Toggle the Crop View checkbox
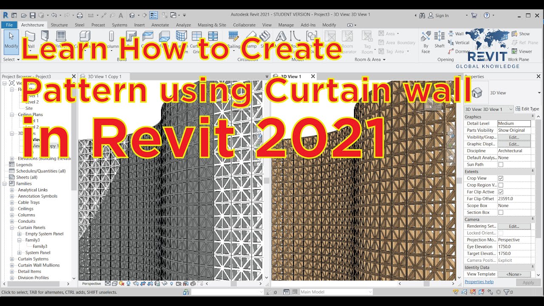Image resolution: width=544 pixels, height=306 pixels. click(501, 178)
